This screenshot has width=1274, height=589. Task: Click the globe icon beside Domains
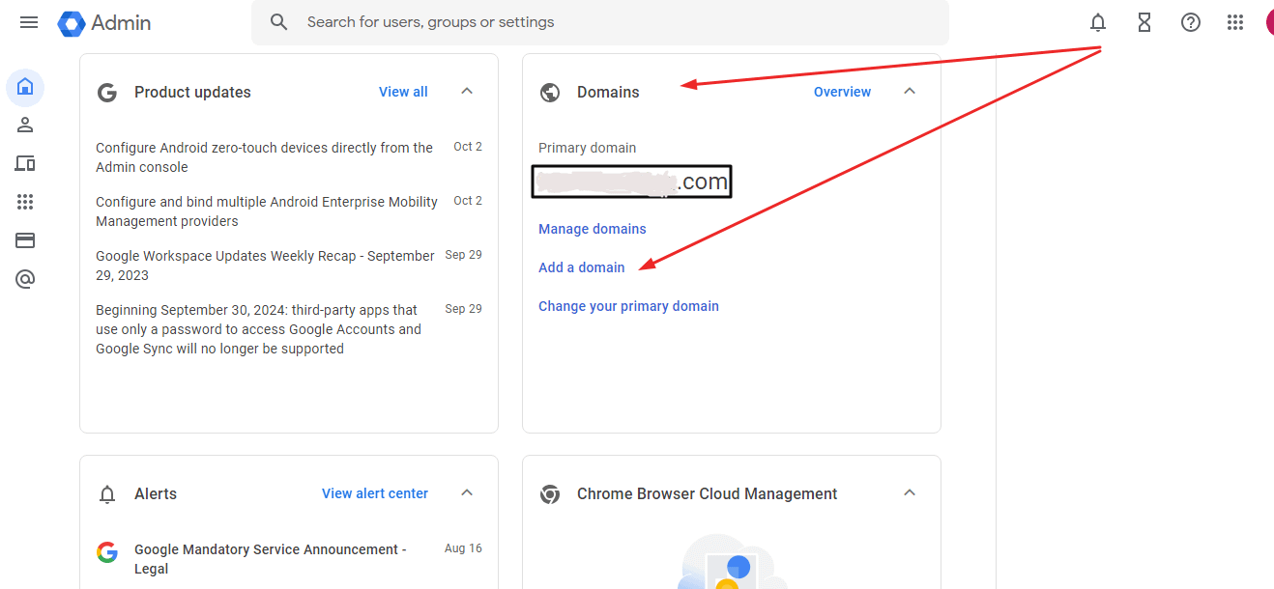tap(550, 93)
